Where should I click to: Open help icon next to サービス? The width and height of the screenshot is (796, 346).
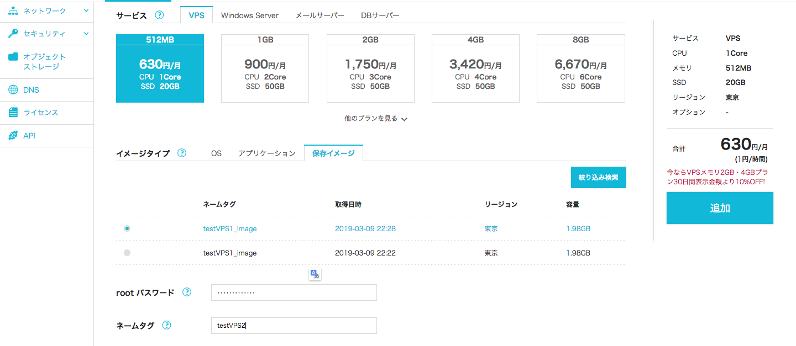click(159, 15)
